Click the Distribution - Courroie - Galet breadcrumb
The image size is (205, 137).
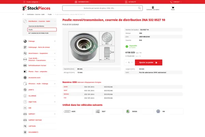tap(36, 14)
